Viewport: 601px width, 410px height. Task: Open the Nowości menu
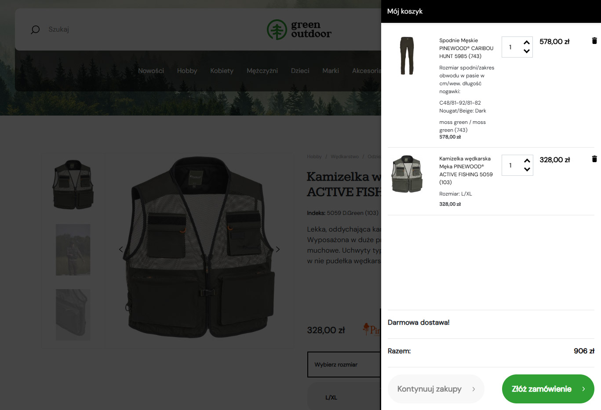click(151, 71)
